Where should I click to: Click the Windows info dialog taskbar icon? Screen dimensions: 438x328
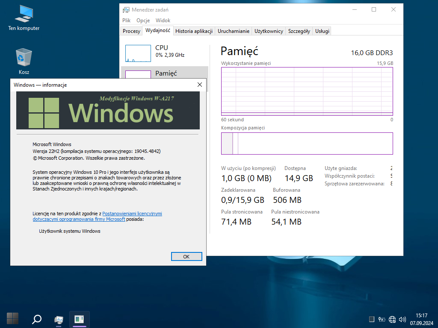(x=79, y=319)
